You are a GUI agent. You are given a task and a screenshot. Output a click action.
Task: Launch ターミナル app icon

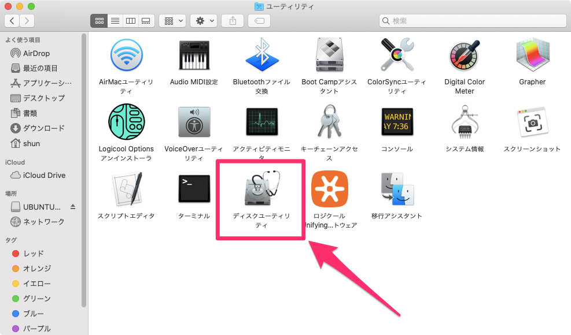(194, 189)
